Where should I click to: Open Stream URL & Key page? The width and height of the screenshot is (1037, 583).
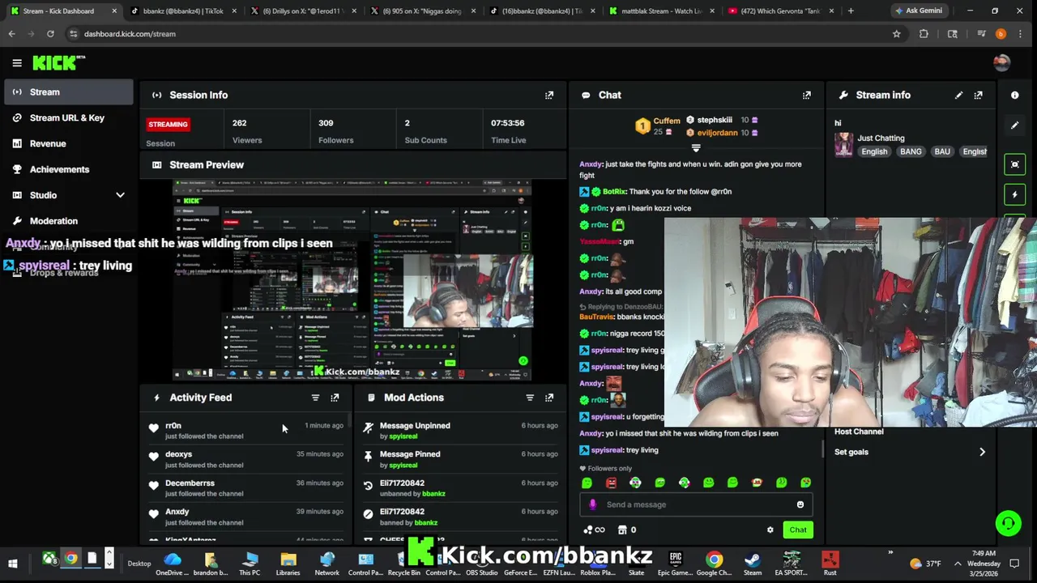click(x=68, y=117)
